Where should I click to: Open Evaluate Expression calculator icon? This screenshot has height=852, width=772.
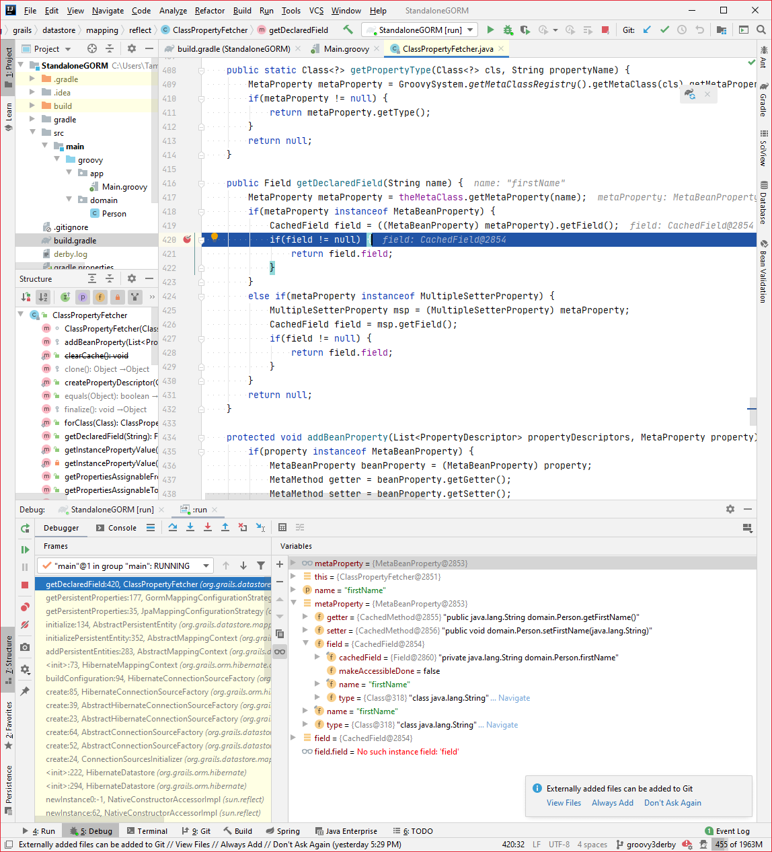(282, 527)
